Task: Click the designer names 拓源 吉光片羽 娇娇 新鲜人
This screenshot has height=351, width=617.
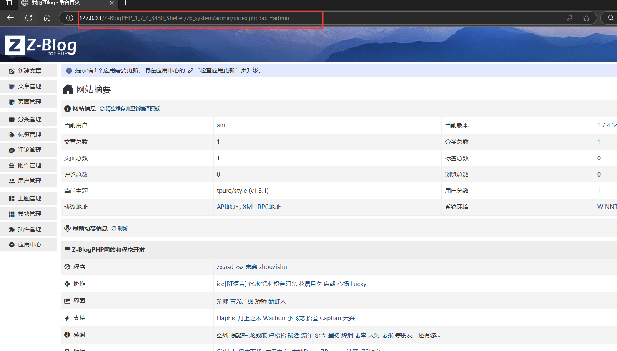Action: 251,301
